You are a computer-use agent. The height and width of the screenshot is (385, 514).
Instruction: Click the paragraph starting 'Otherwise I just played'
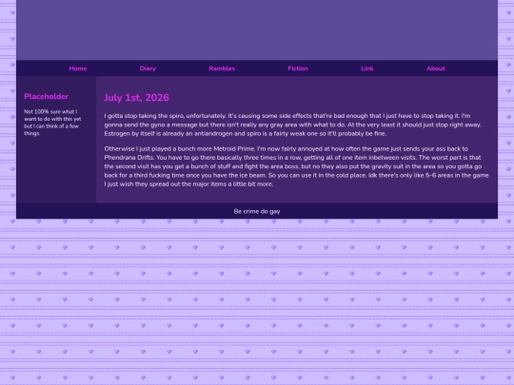coord(296,166)
